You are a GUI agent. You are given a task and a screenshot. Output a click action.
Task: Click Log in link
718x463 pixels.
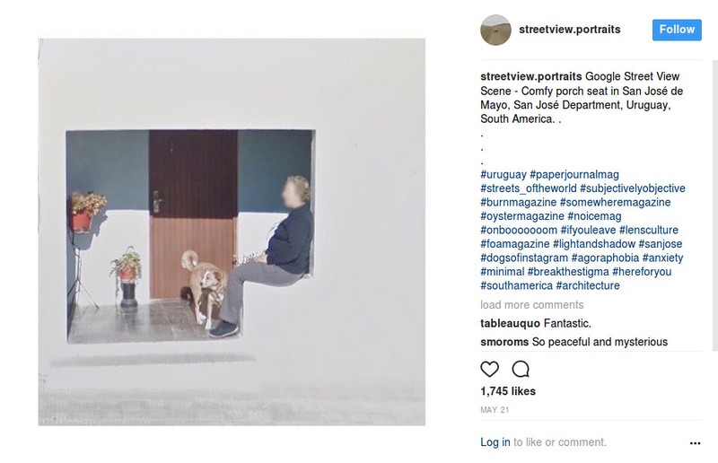495,442
